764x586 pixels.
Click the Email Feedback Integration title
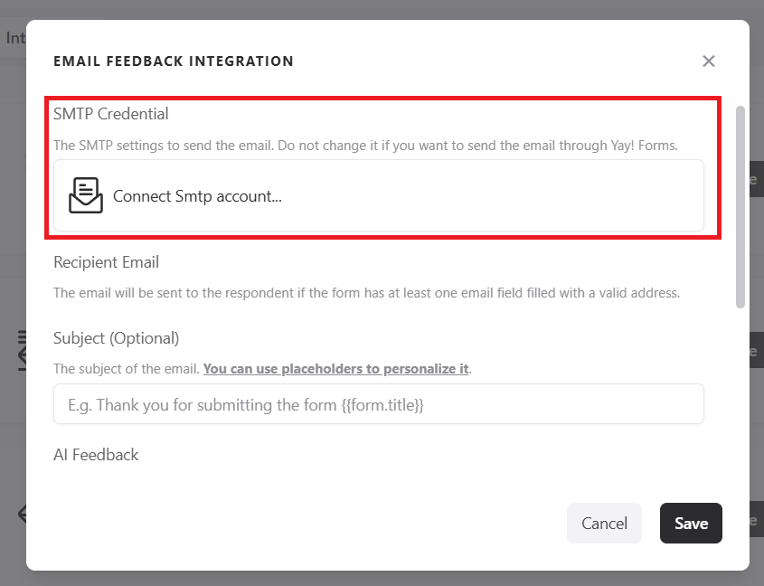pos(174,61)
